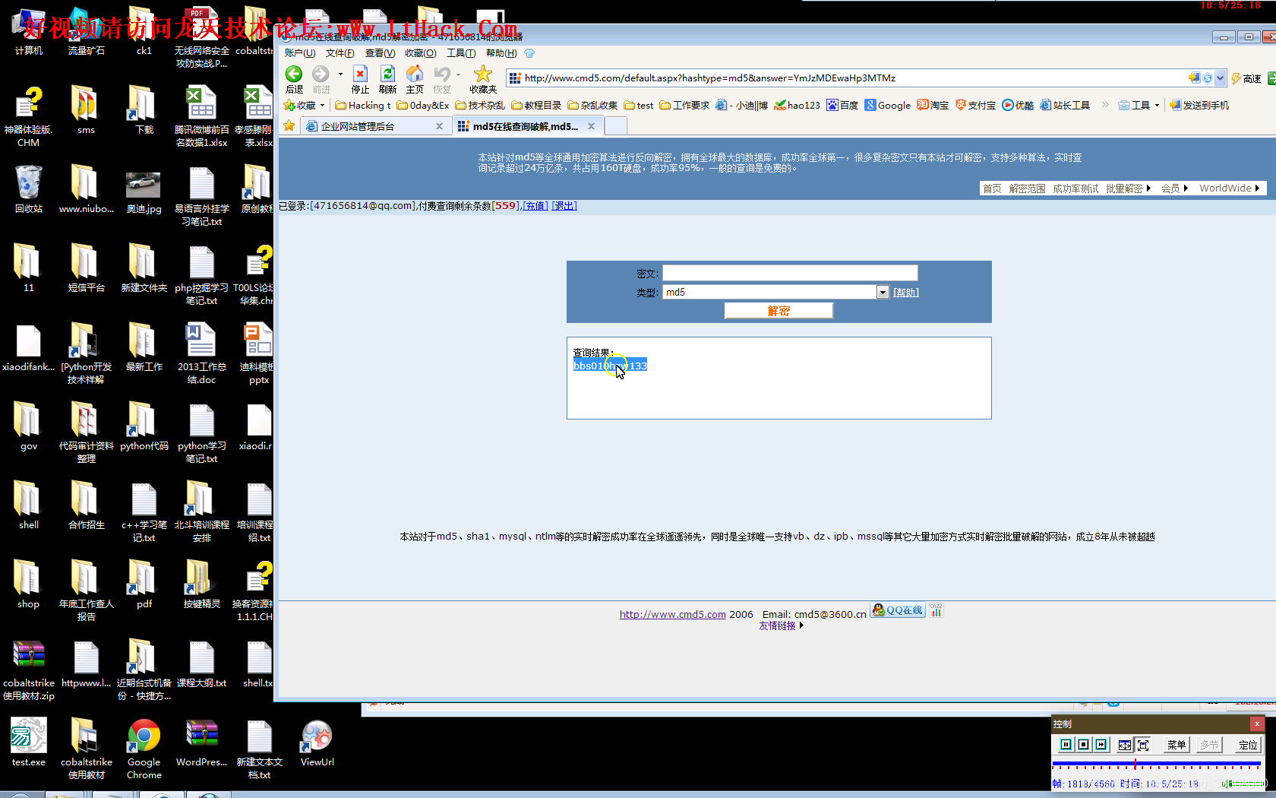1276x798 pixels.
Task: Toggle high-speed mode (高速) lightning icon
Action: tap(1246, 78)
